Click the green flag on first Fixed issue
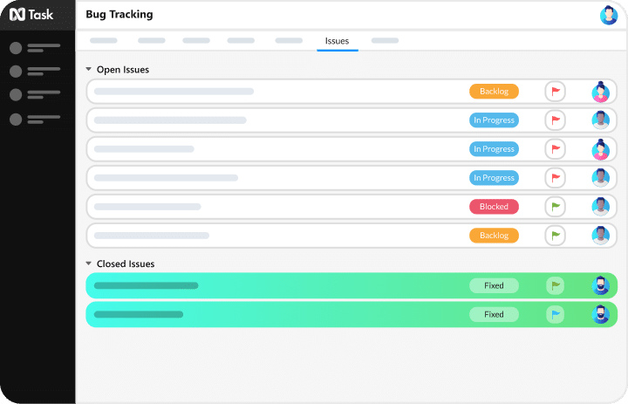The image size is (628, 404). pyautogui.click(x=555, y=285)
